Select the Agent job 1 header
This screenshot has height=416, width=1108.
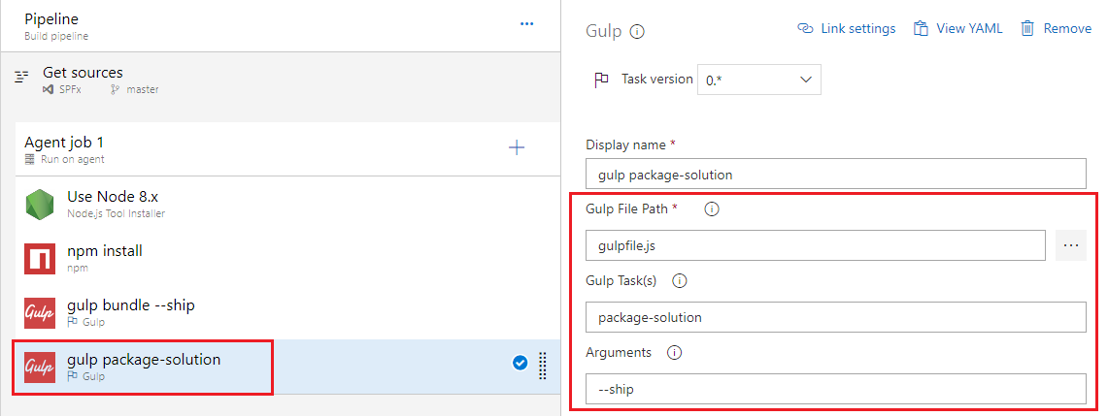pyautogui.click(x=64, y=148)
